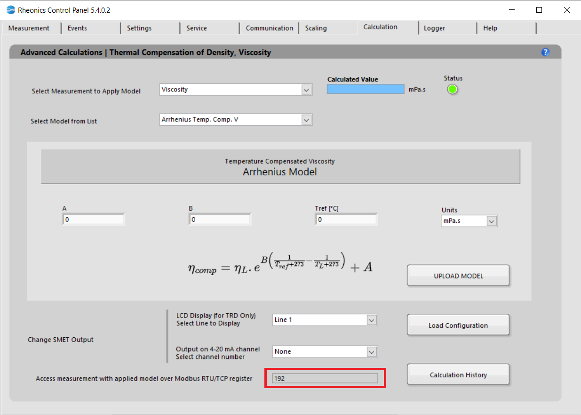Click the UPLOAD MODEL button
Image resolution: width=581 pixels, height=415 pixels.
pyautogui.click(x=458, y=276)
